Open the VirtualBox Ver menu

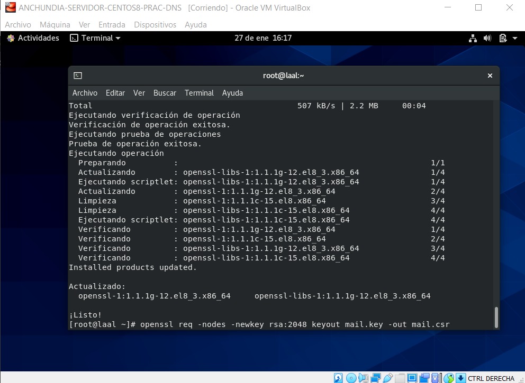tap(84, 25)
